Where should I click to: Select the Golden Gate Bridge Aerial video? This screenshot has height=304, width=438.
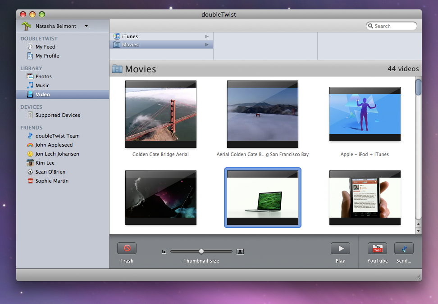[160, 115]
